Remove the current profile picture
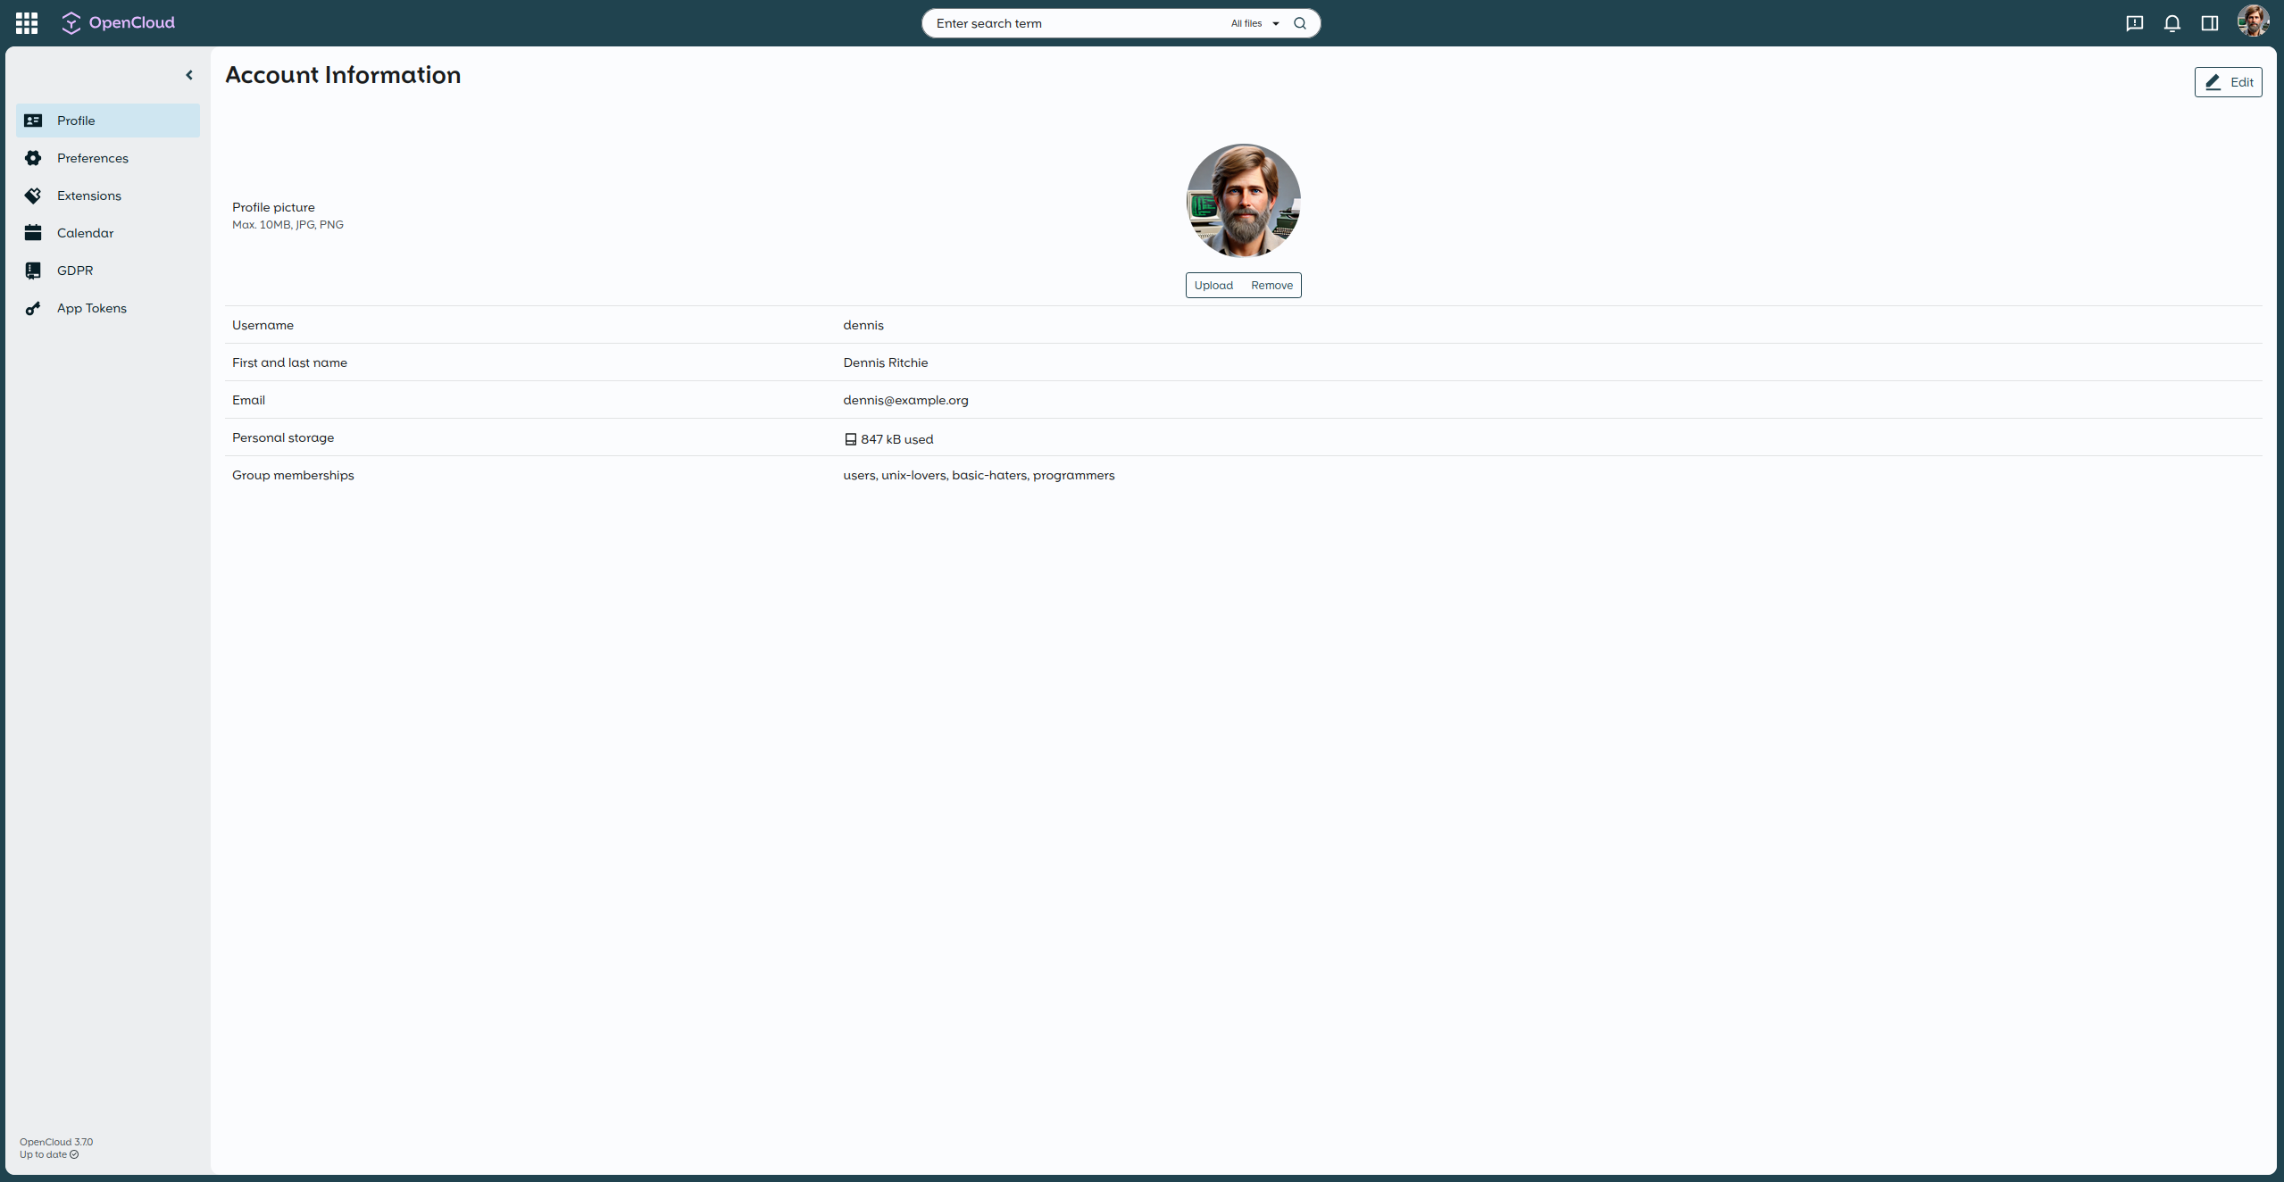The width and height of the screenshot is (2284, 1182). (1271, 286)
